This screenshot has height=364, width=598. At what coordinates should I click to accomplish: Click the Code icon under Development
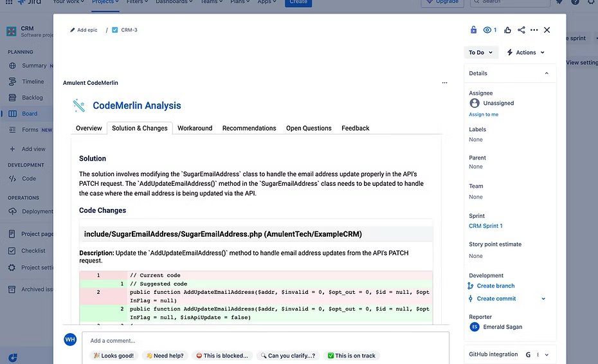(12, 179)
